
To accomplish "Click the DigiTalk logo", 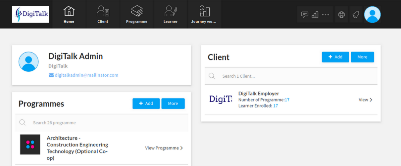I will pos(31,14).
